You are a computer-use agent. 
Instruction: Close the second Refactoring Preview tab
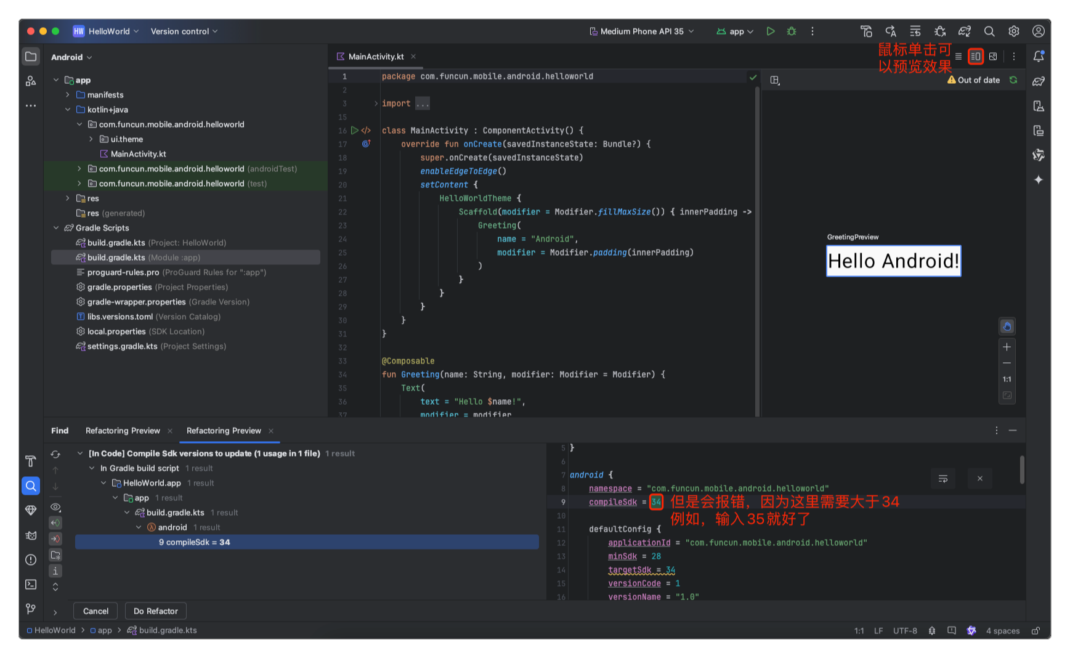tap(271, 431)
